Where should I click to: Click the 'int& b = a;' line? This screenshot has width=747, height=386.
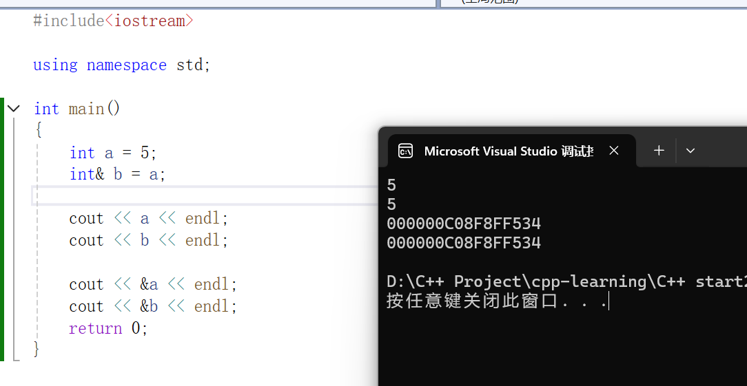[x=117, y=174]
